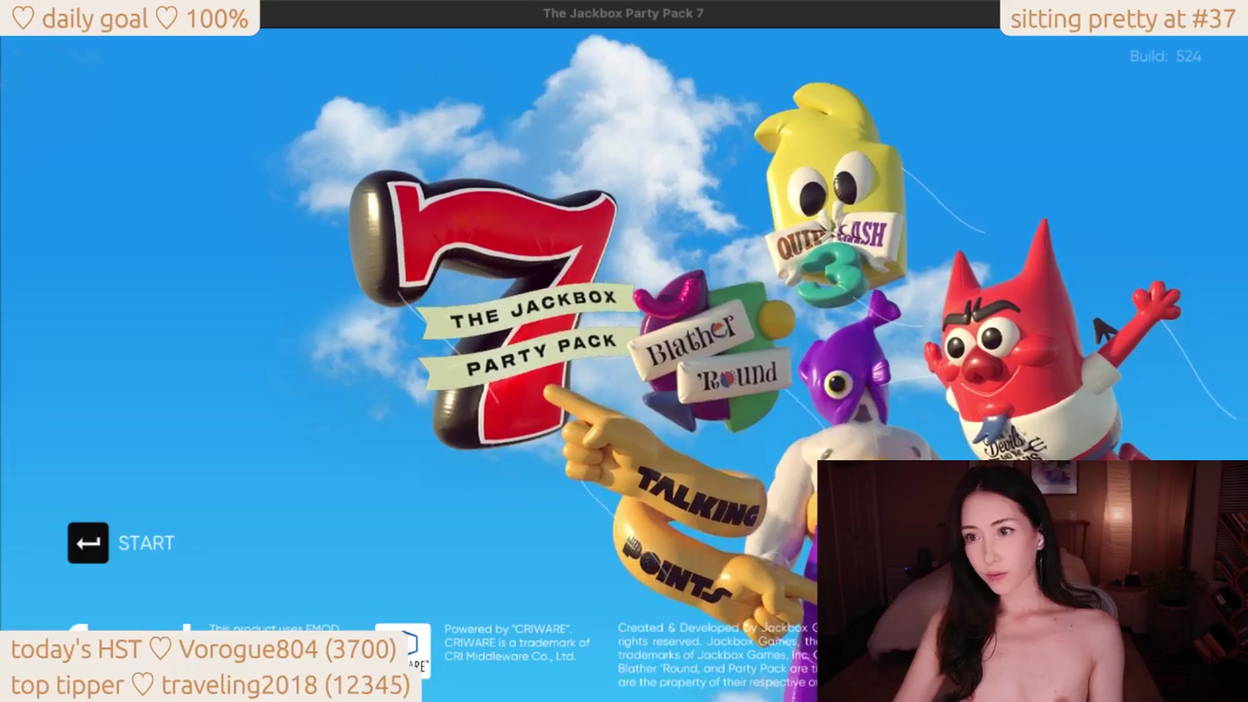Image resolution: width=1248 pixels, height=702 pixels.
Task: Click the window title "The Jackbox Party Pack 7"
Action: [623, 13]
